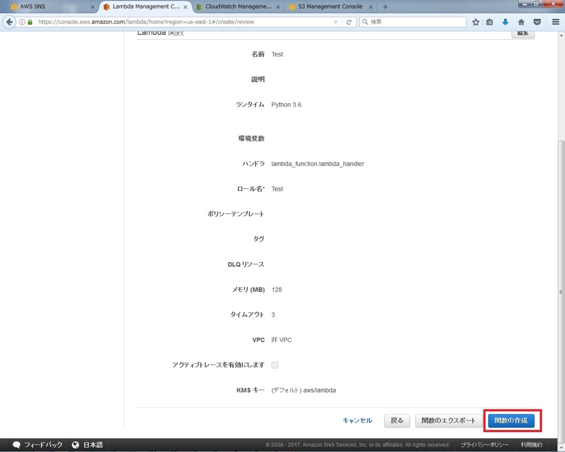Click the 関数の作成 button

[x=511, y=421]
